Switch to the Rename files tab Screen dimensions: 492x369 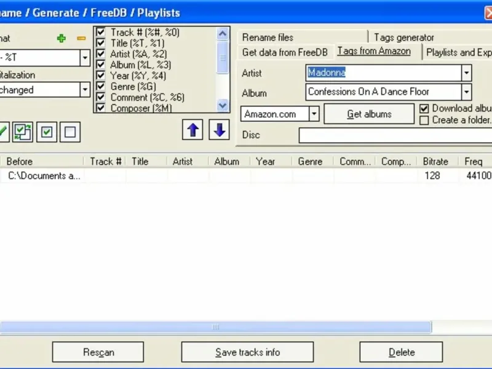point(303,38)
